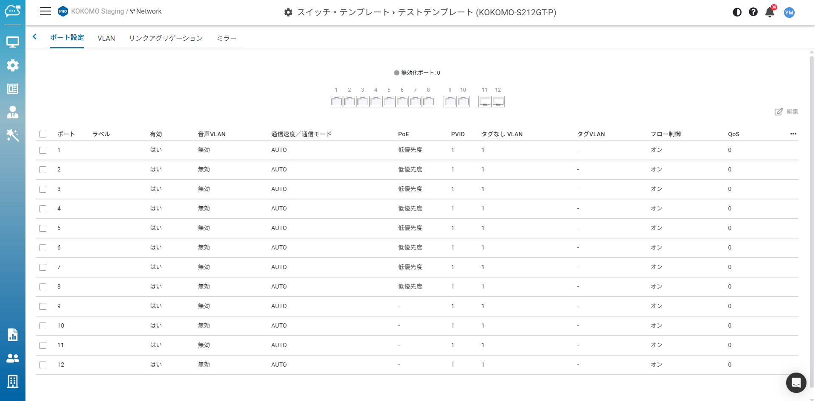Open the notifications bell
The image size is (815, 401).
pyautogui.click(x=770, y=12)
